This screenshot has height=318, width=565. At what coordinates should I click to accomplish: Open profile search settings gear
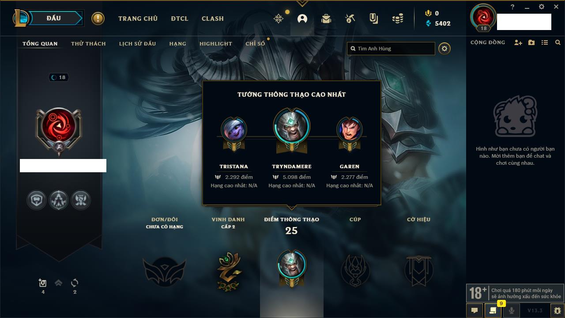(x=444, y=49)
